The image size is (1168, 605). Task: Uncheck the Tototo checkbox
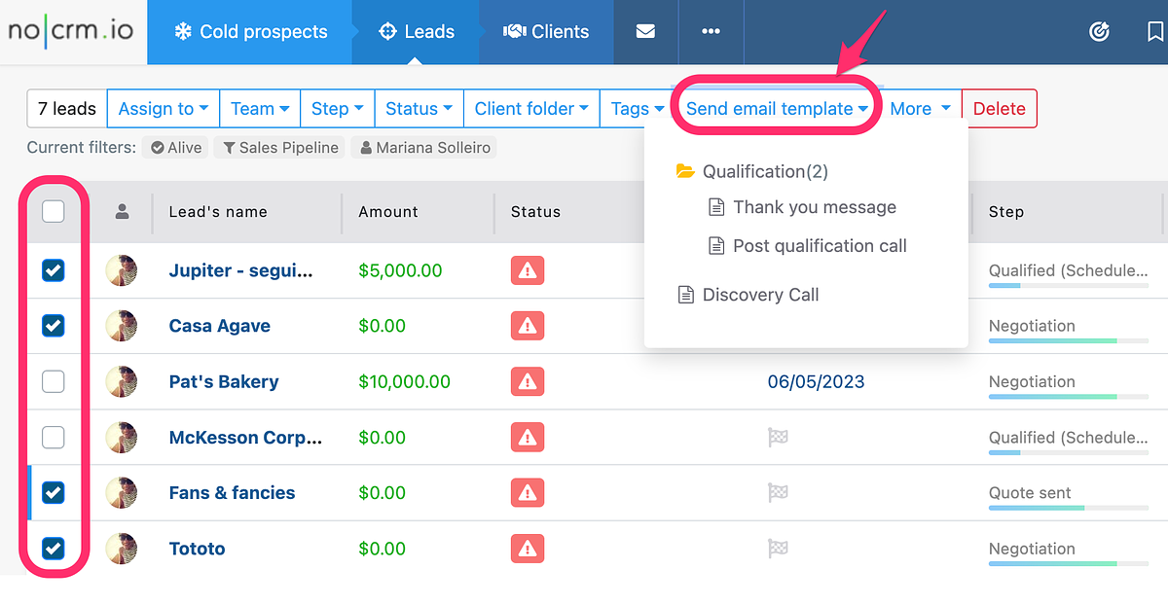tap(54, 549)
